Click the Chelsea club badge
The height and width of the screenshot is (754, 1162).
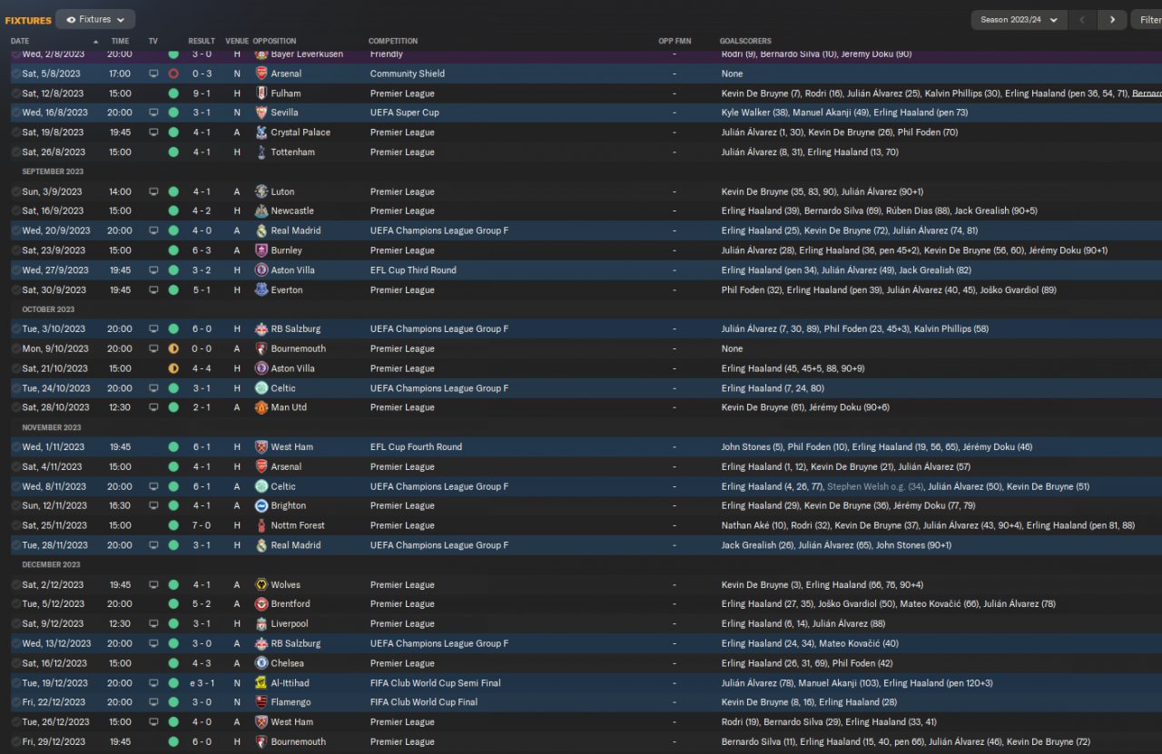tap(261, 663)
